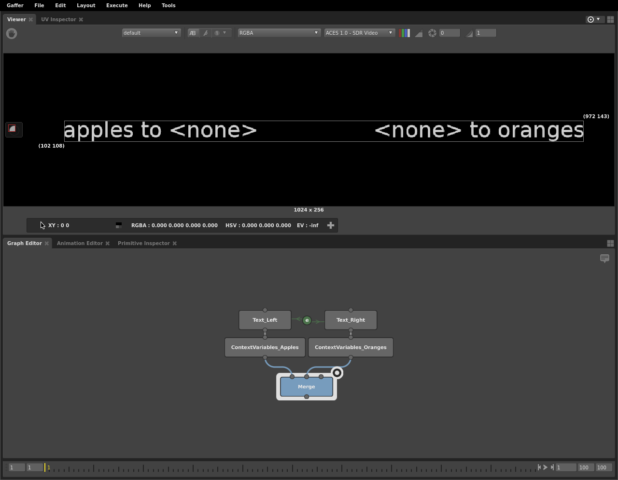Screen dimensions: 618x480
Task: Toggle the focus ring on Merge node
Action: tap(337, 373)
